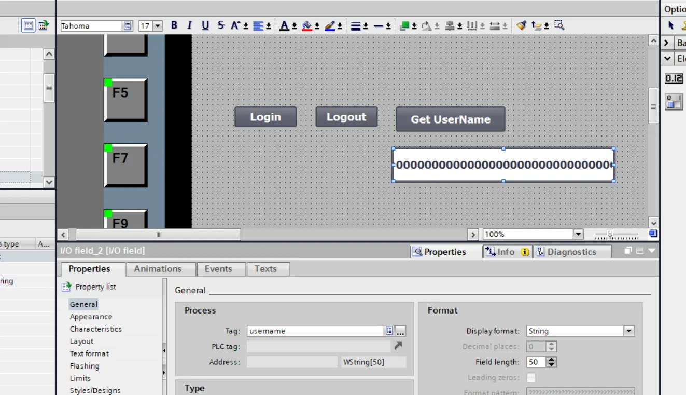
Task: Open dropdown arrow beside font color
Action: pos(294,26)
